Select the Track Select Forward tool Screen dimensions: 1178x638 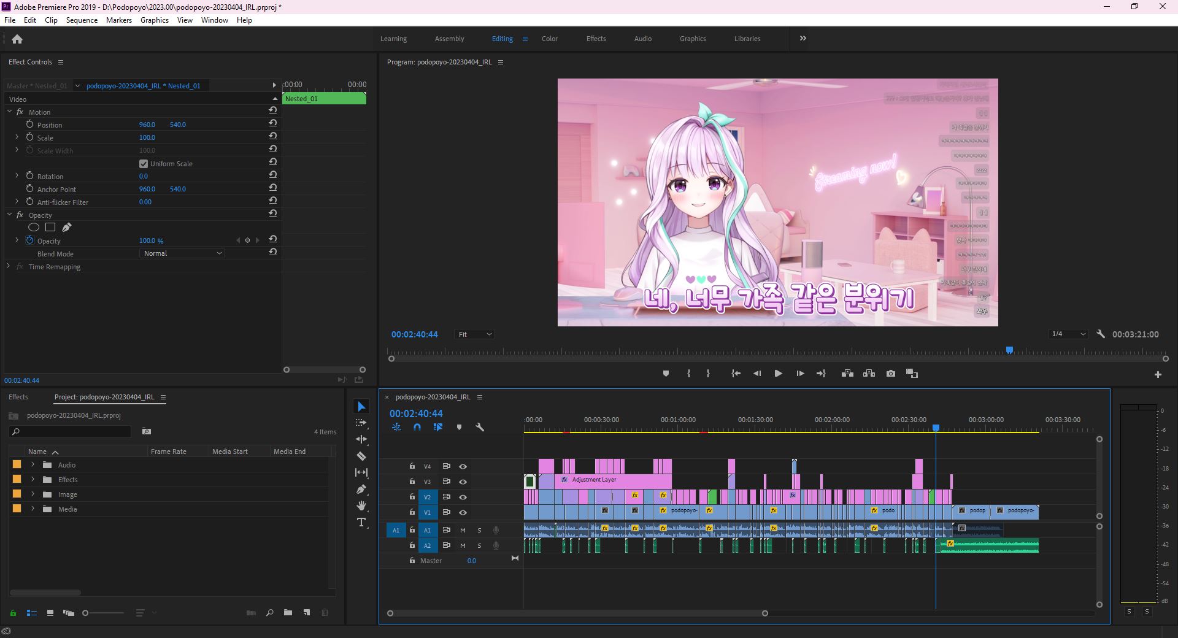pyautogui.click(x=361, y=423)
